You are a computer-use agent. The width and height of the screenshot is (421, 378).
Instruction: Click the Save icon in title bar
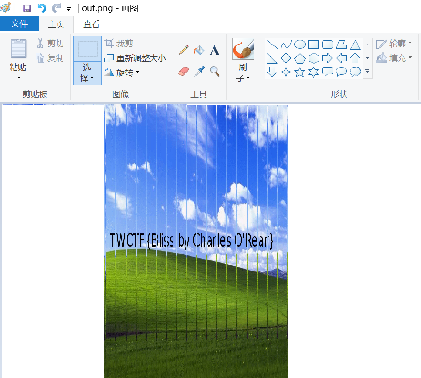pos(27,8)
